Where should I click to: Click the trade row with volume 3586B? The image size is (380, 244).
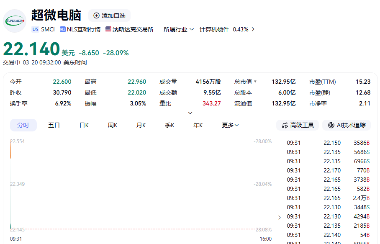(328, 143)
